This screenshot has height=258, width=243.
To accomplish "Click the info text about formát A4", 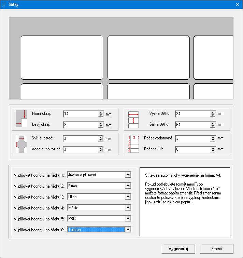I will click(183, 175).
